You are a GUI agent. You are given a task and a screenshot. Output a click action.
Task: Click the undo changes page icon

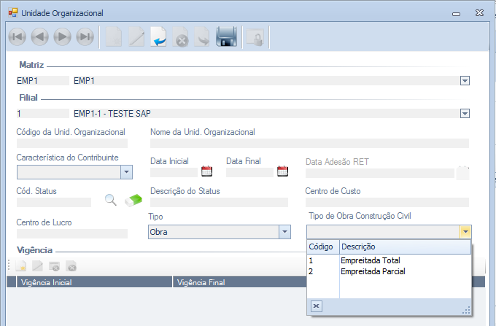(159, 37)
